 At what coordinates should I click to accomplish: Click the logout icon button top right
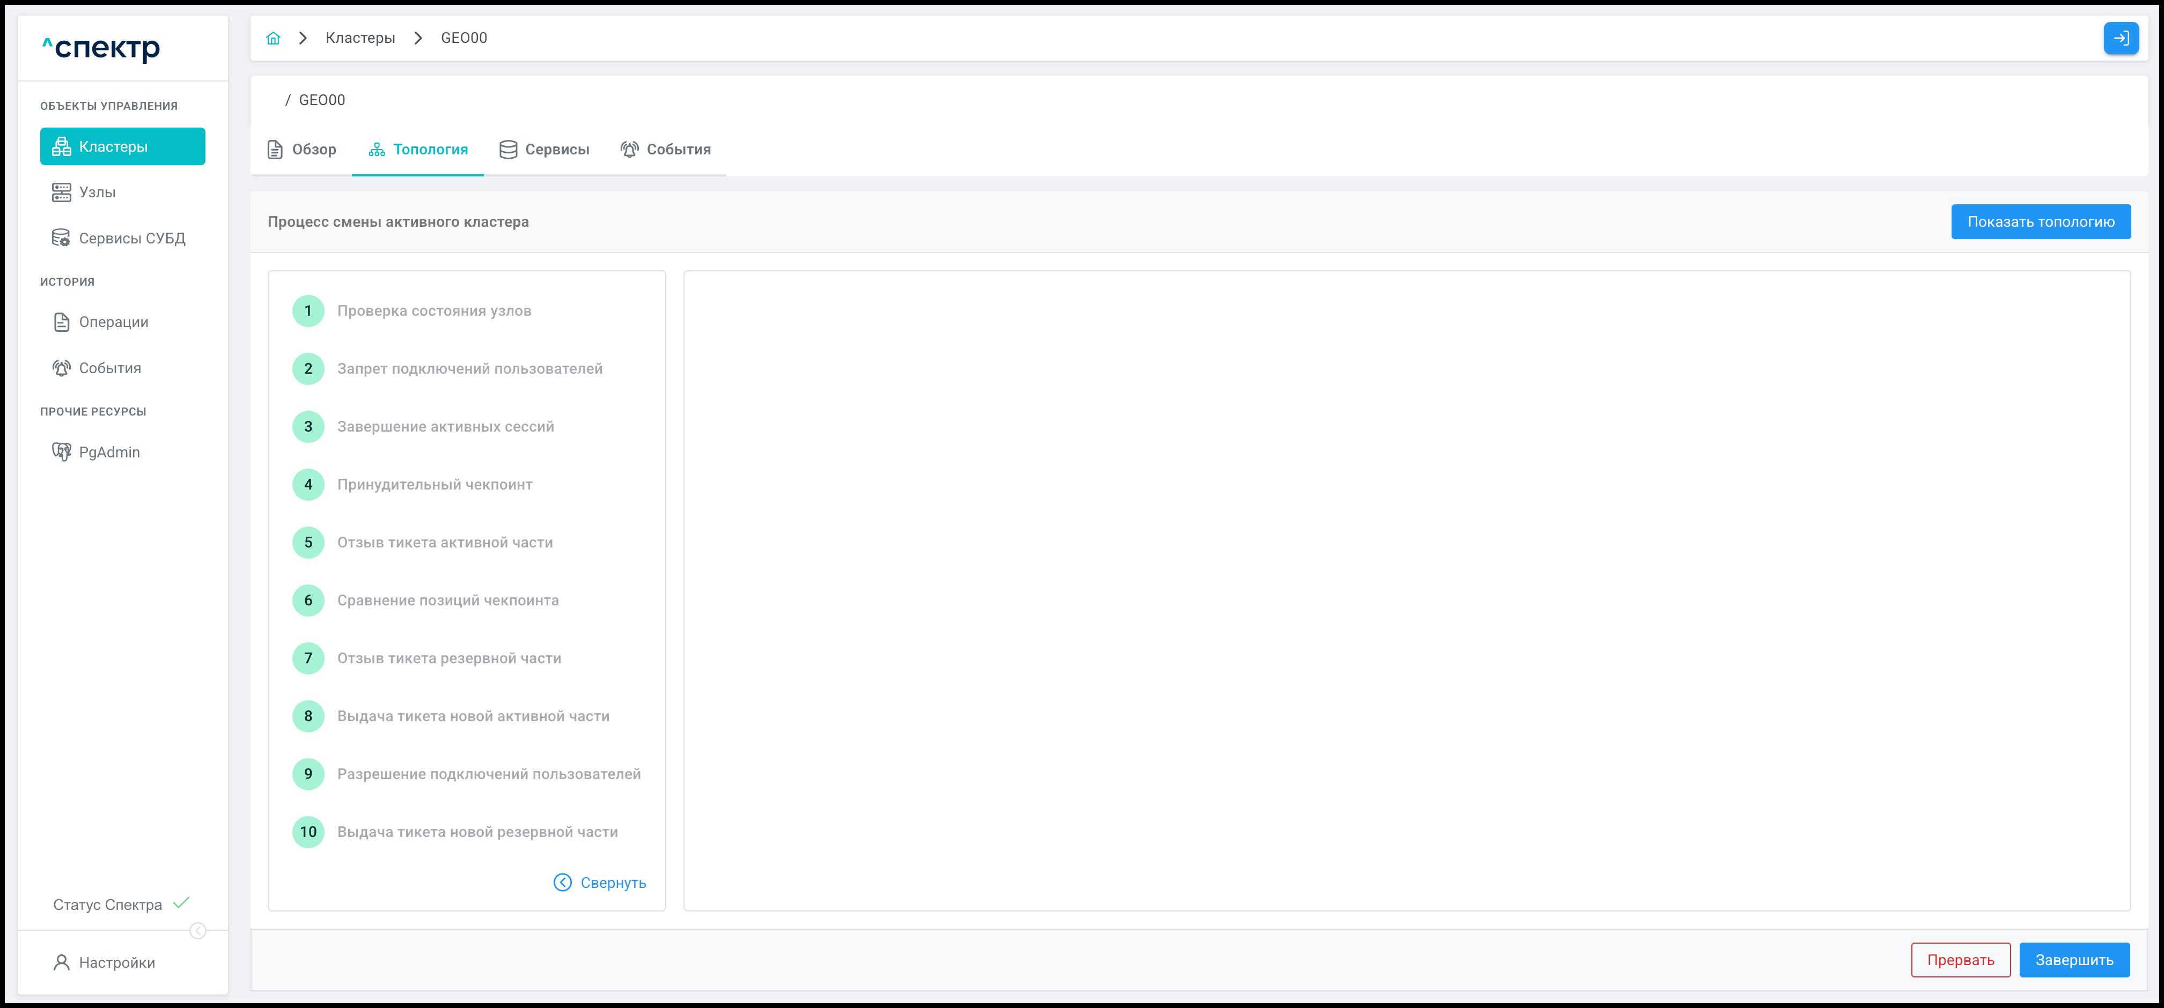click(2121, 39)
